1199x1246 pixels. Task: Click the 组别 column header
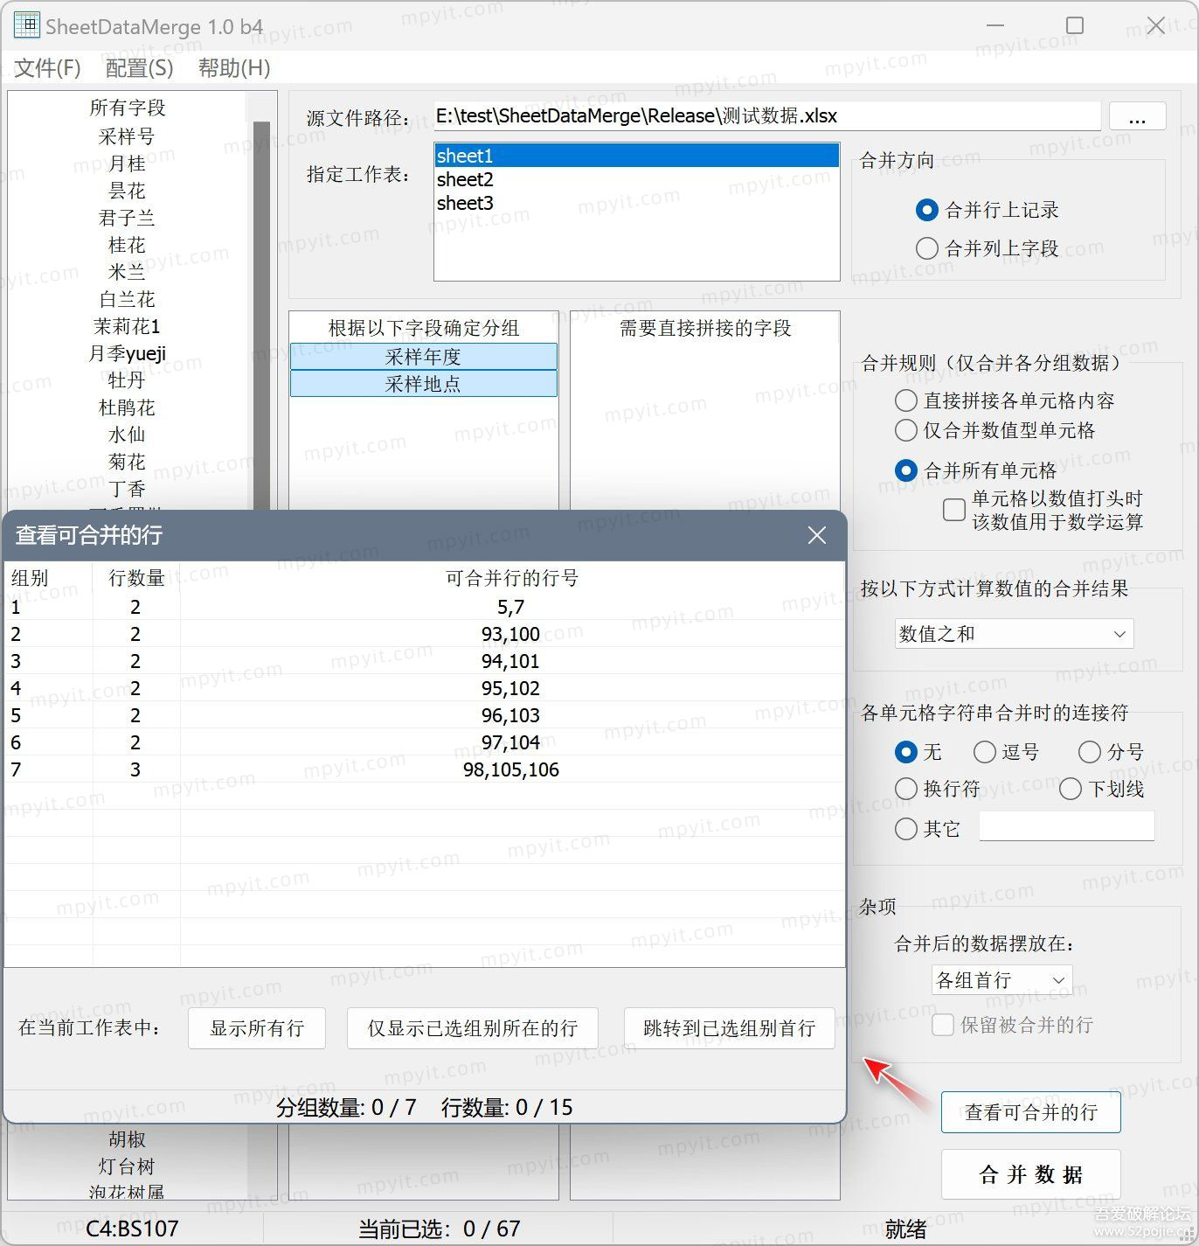tap(48, 578)
